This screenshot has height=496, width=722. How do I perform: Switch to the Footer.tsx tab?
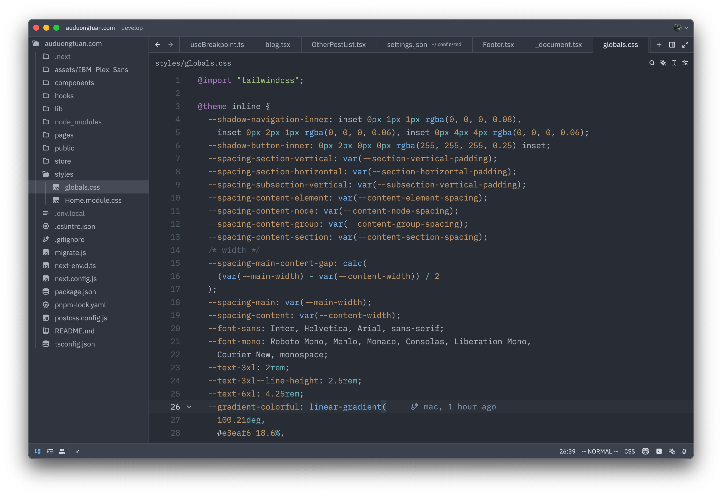tap(498, 45)
